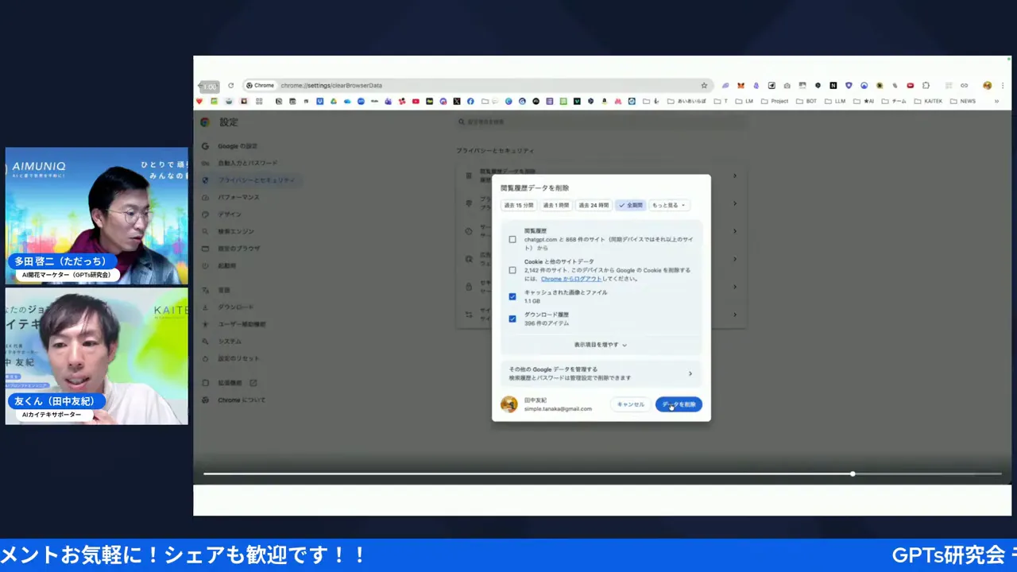
Task: Click the video progress slider
Action: click(x=853, y=473)
